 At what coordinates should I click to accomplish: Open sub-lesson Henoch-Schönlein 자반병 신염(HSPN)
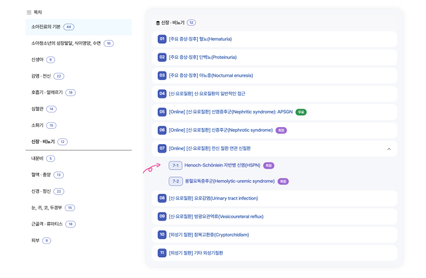[x=222, y=165]
